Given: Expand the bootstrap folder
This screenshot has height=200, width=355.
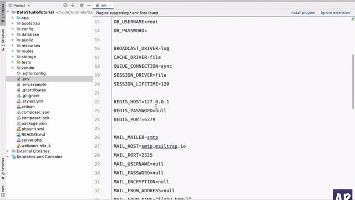Looking at the screenshot, I should click(13, 23).
